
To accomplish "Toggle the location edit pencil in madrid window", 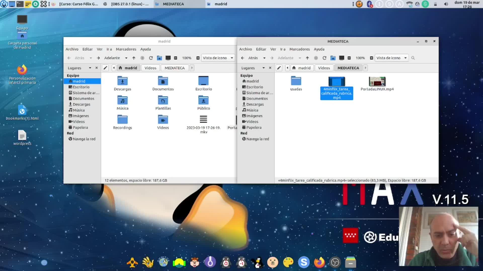I will (x=105, y=68).
